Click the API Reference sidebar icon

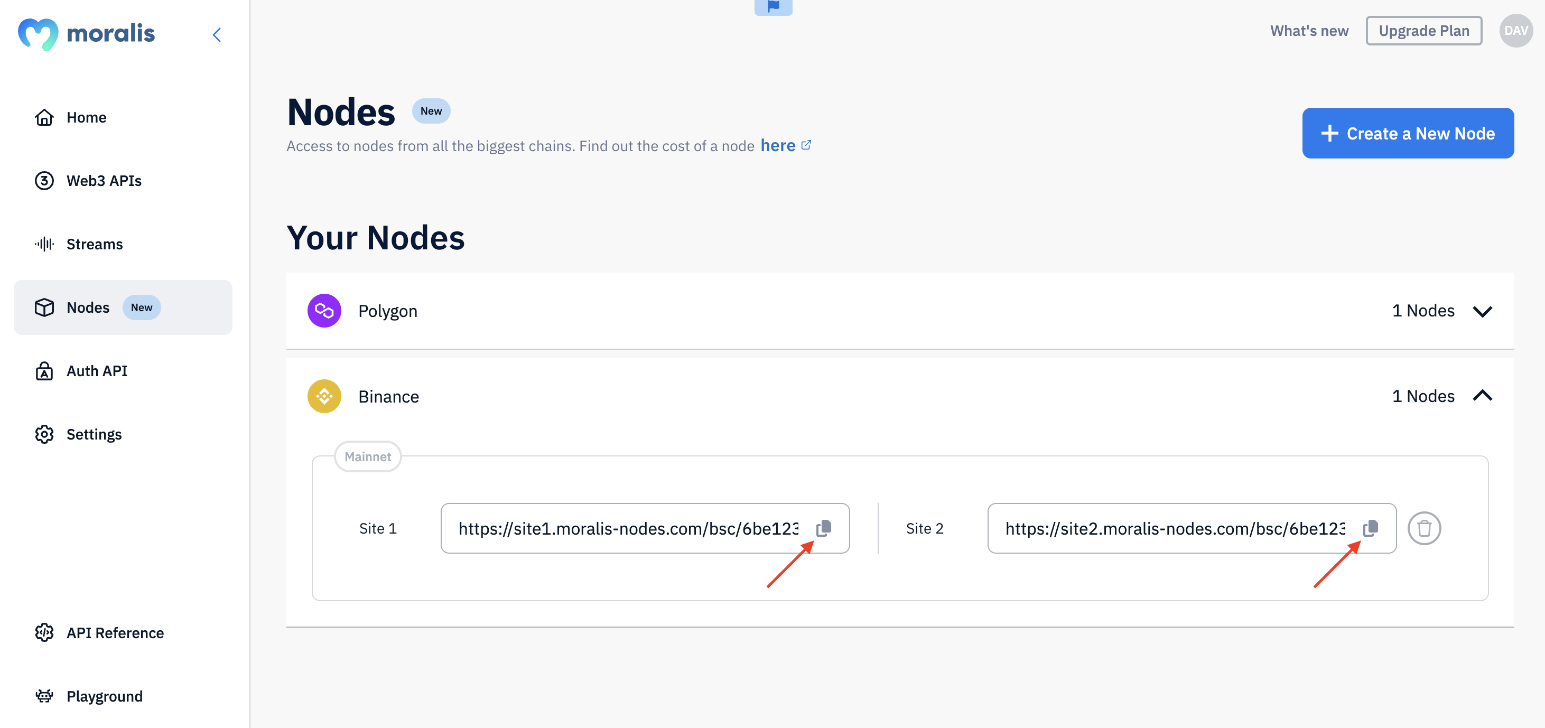(x=43, y=632)
